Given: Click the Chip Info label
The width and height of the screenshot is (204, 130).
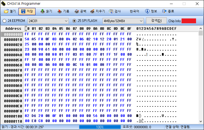Looking at the screenshot, I should point(175,21).
